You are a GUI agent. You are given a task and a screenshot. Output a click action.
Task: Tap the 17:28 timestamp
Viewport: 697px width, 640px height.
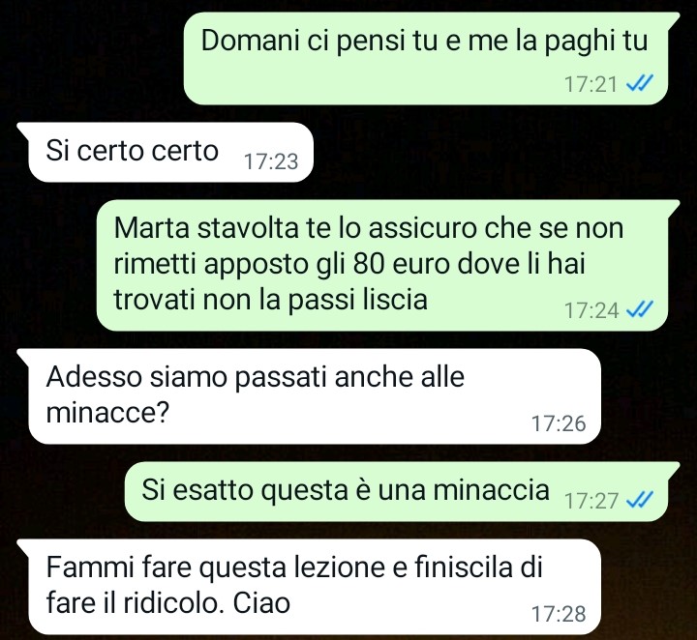point(559,614)
